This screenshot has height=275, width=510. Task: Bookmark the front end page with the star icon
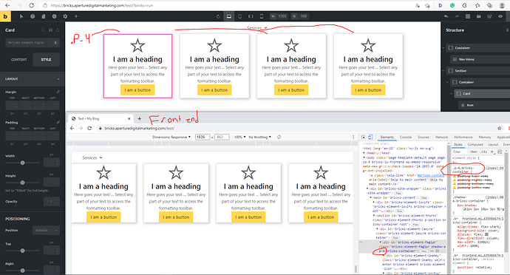(499, 128)
